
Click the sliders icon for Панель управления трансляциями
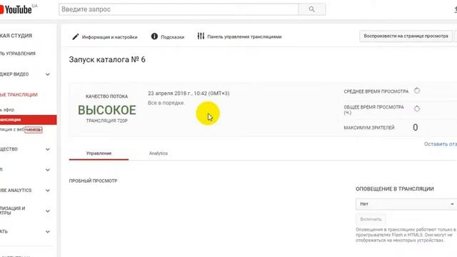[201, 36]
